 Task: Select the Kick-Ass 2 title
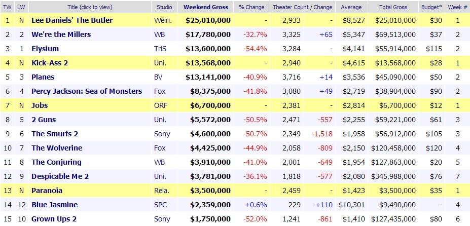click(x=51, y=63)
